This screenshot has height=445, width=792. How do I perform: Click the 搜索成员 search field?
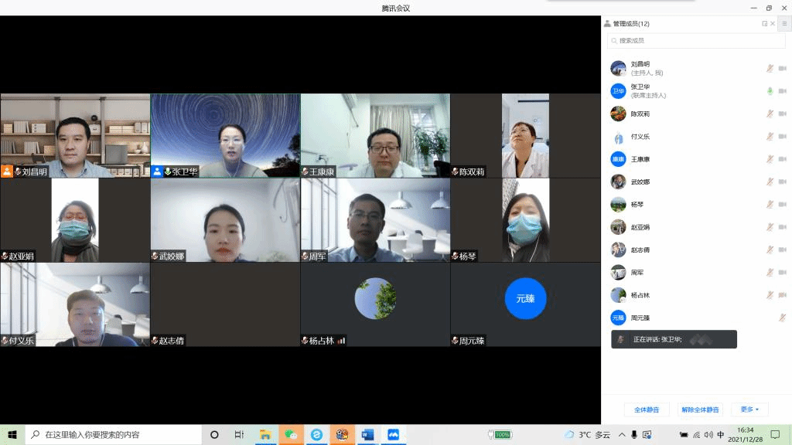click(x=696, y=40)
